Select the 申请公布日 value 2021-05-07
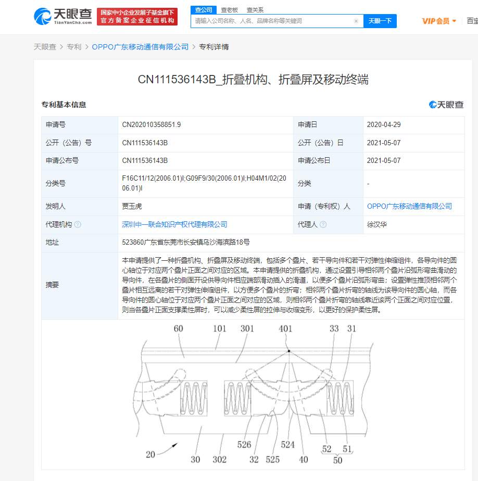 (384, 161)
